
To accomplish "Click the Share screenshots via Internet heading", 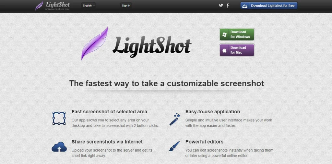I will (107, 142).
